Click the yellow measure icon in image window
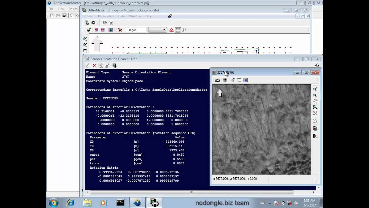The height and width of the screenshot is (208, 369). (315, 136)
